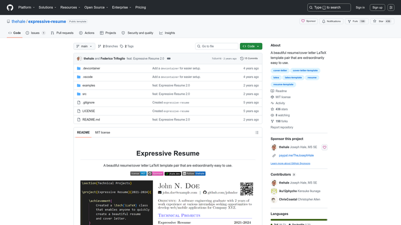
Task: Switch to the Actions tab
Action: tap(87, 33)
